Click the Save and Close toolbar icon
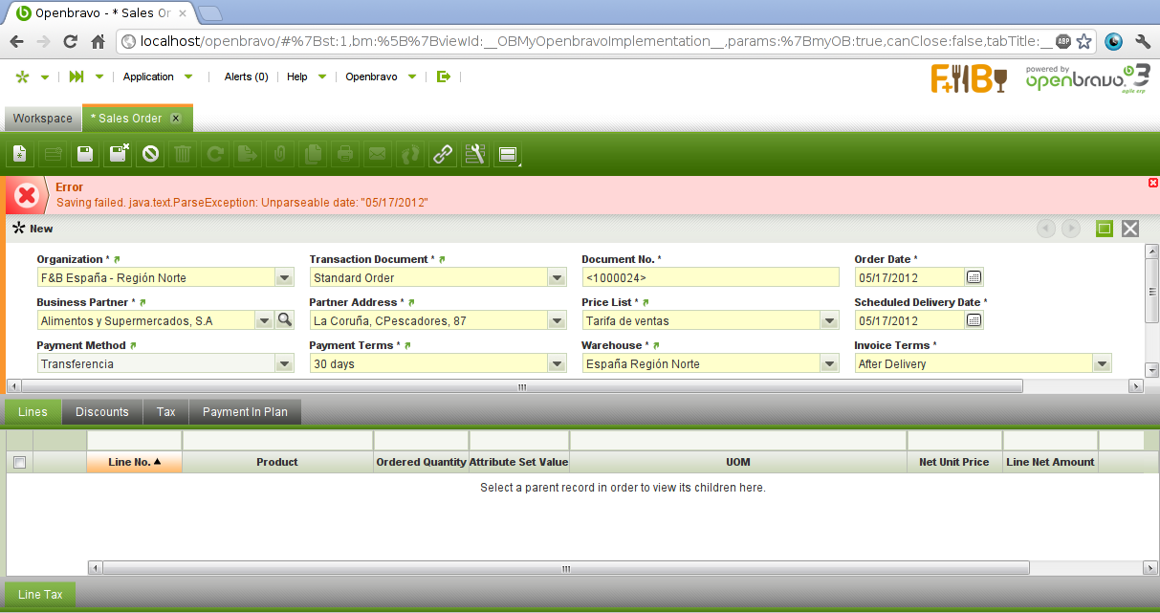 click(119, 154)
